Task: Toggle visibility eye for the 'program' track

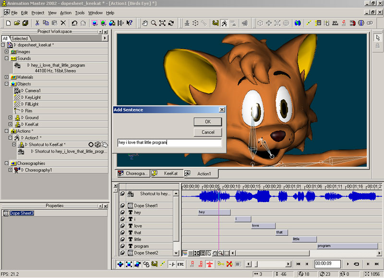Action: [122, 246]
